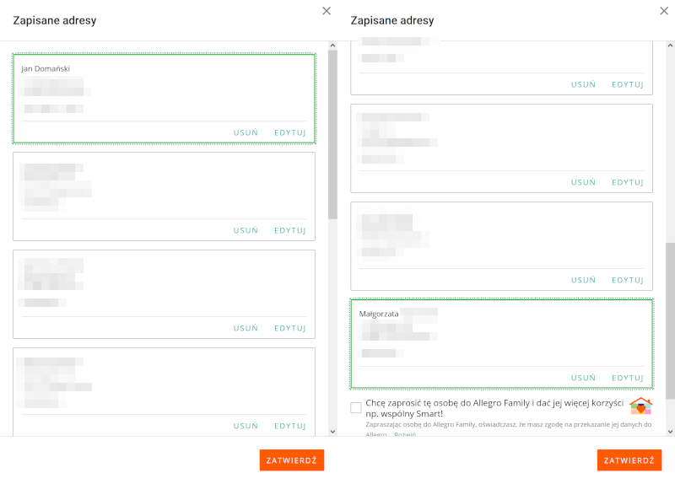The image size is (675, 484).
Task: Click EDYTUJ on address directly above Małgorzata
Action: [x=627, y=280]
